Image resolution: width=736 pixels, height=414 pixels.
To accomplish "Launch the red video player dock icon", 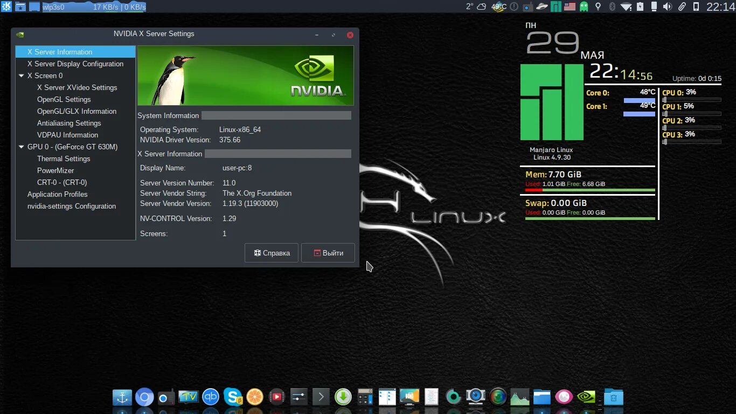I will point(277,398).
